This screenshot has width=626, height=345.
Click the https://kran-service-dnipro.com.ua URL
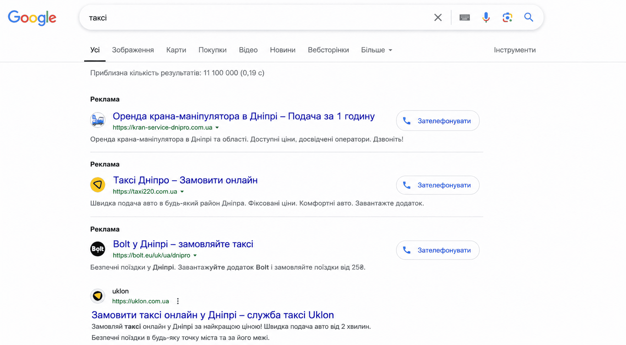coord(162,128)
